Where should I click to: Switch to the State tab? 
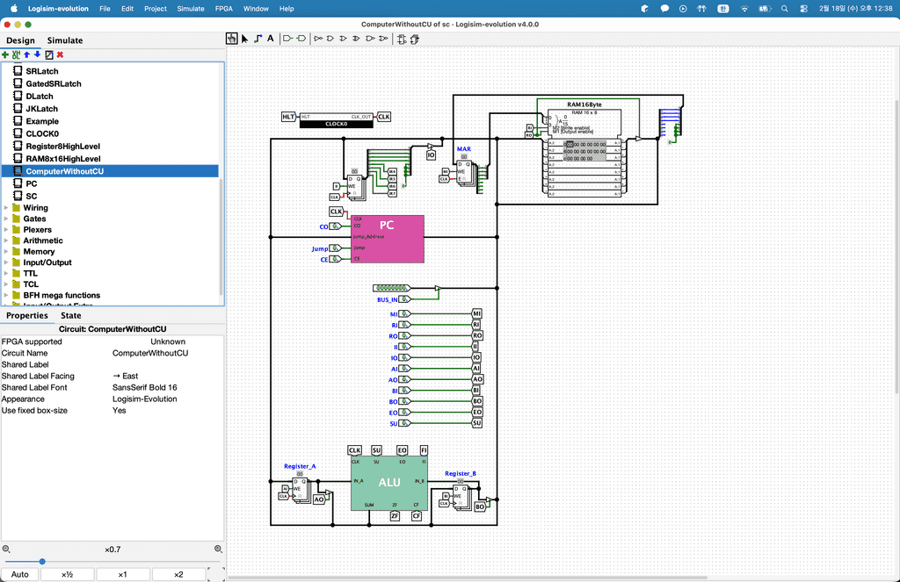[x=71, y=315]
